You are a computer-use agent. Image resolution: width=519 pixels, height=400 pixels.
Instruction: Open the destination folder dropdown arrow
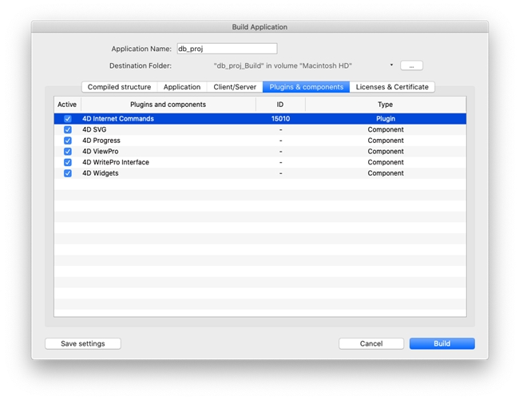(x=391, y=65)
